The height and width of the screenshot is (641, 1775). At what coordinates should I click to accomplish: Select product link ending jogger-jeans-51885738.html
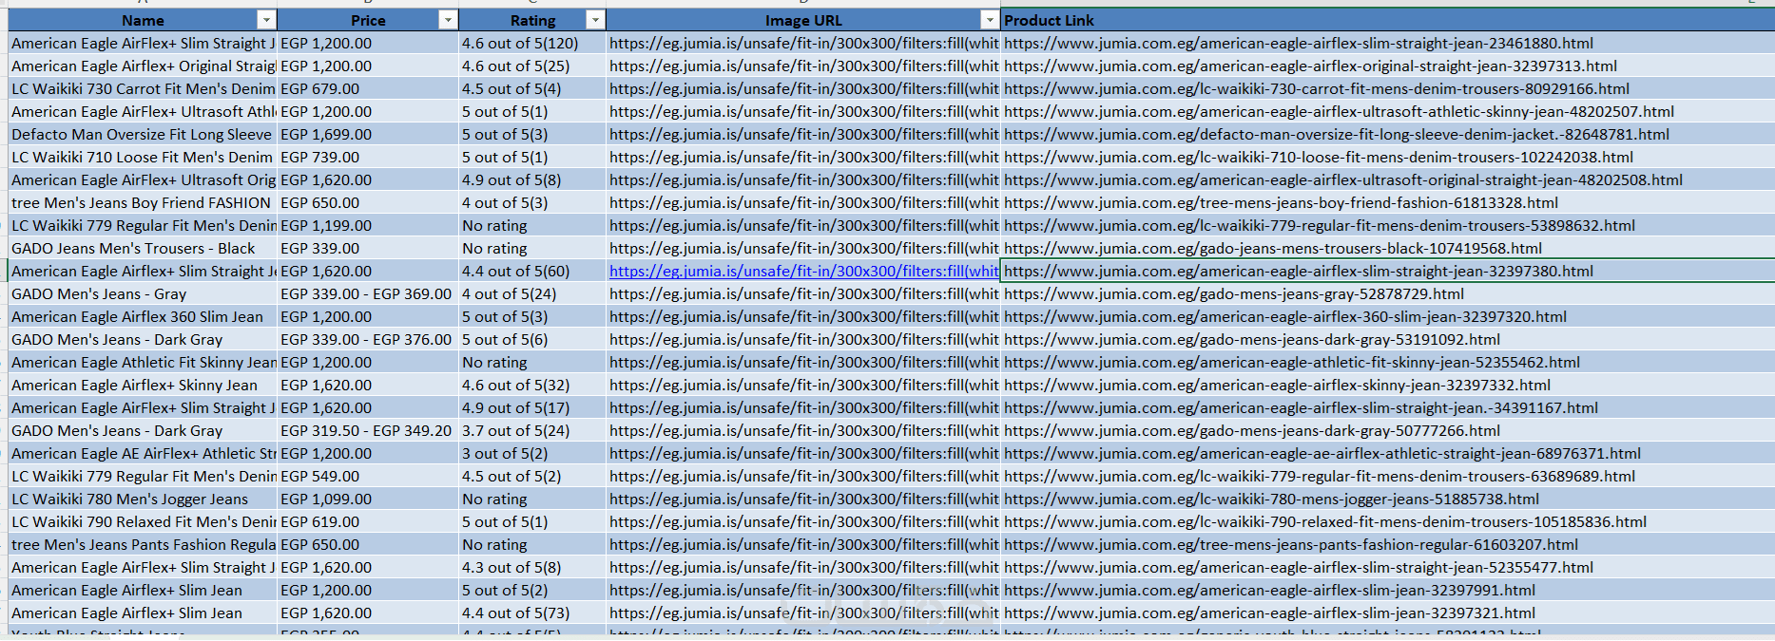pyautogui.click(x=1387, y=499)
